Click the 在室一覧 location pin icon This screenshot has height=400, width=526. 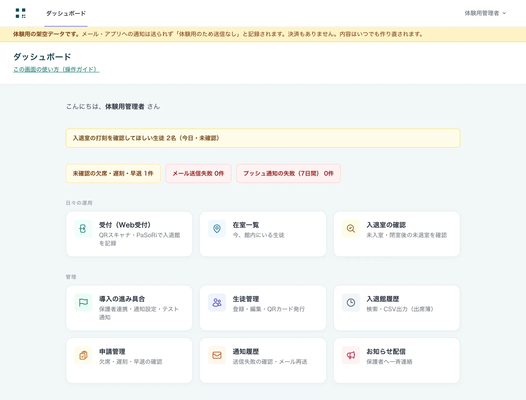217,228
